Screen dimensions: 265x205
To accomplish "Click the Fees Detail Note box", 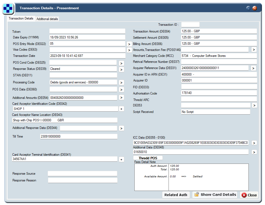I will pos(192,177).
